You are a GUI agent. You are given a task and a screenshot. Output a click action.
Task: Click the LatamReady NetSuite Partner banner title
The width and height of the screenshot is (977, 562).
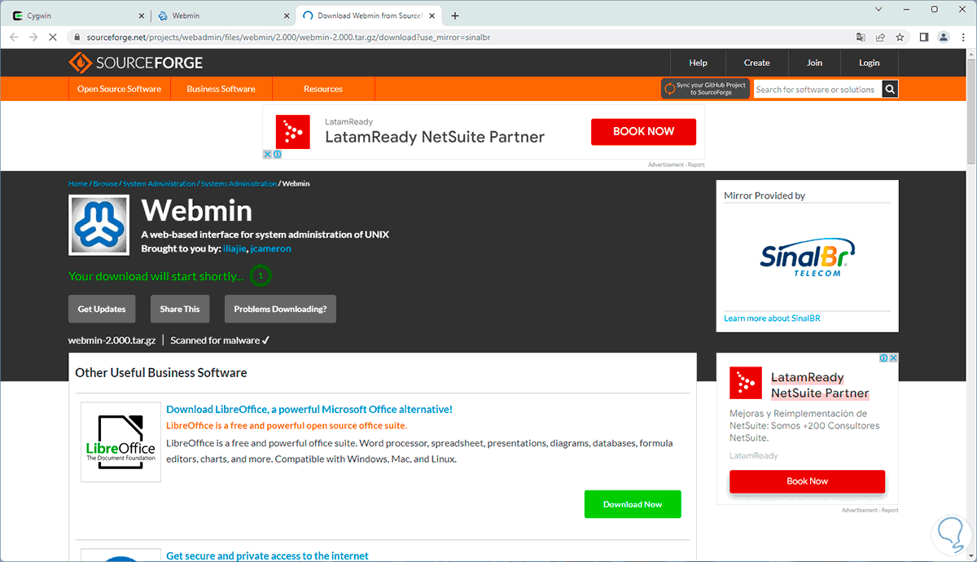[x=435, y=137]
